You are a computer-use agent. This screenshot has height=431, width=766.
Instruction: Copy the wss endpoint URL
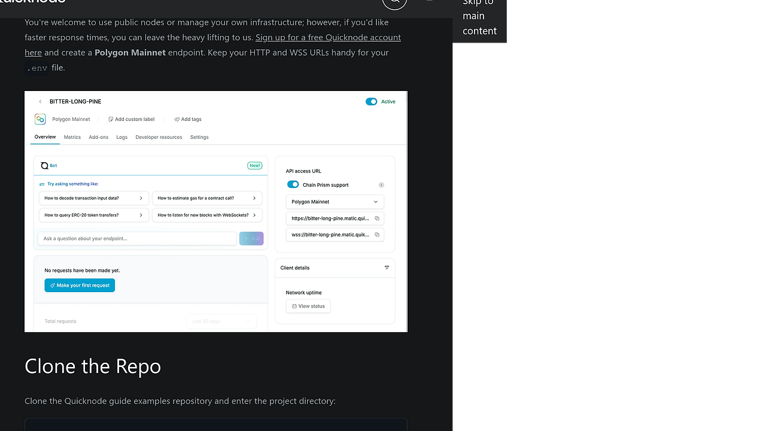point(377,235)
